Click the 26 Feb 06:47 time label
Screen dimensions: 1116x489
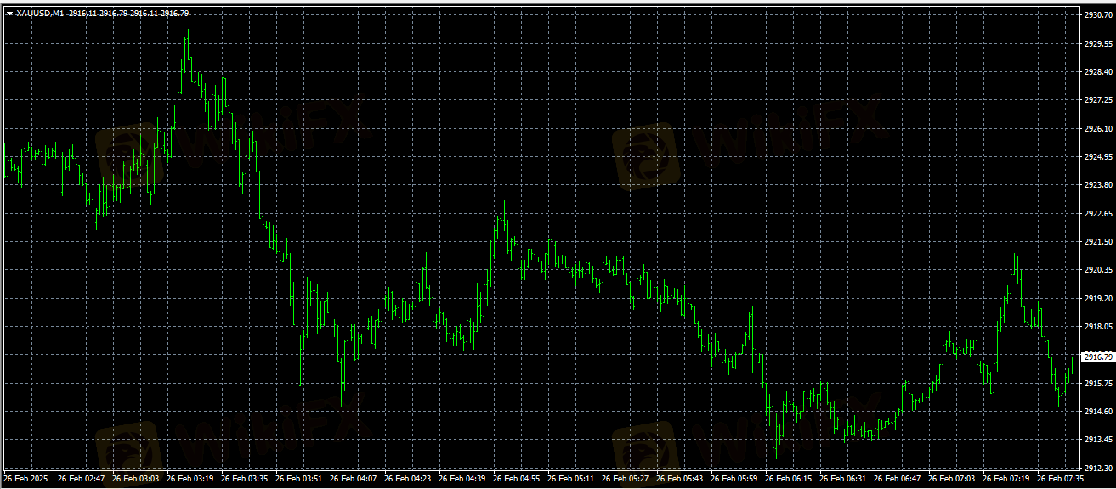pos(898,480)
